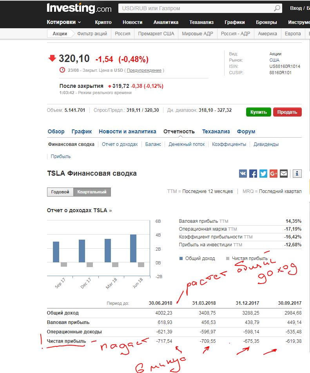Click the Вход login link
Screen dimensions: 310x373
[x=296, y=8]
